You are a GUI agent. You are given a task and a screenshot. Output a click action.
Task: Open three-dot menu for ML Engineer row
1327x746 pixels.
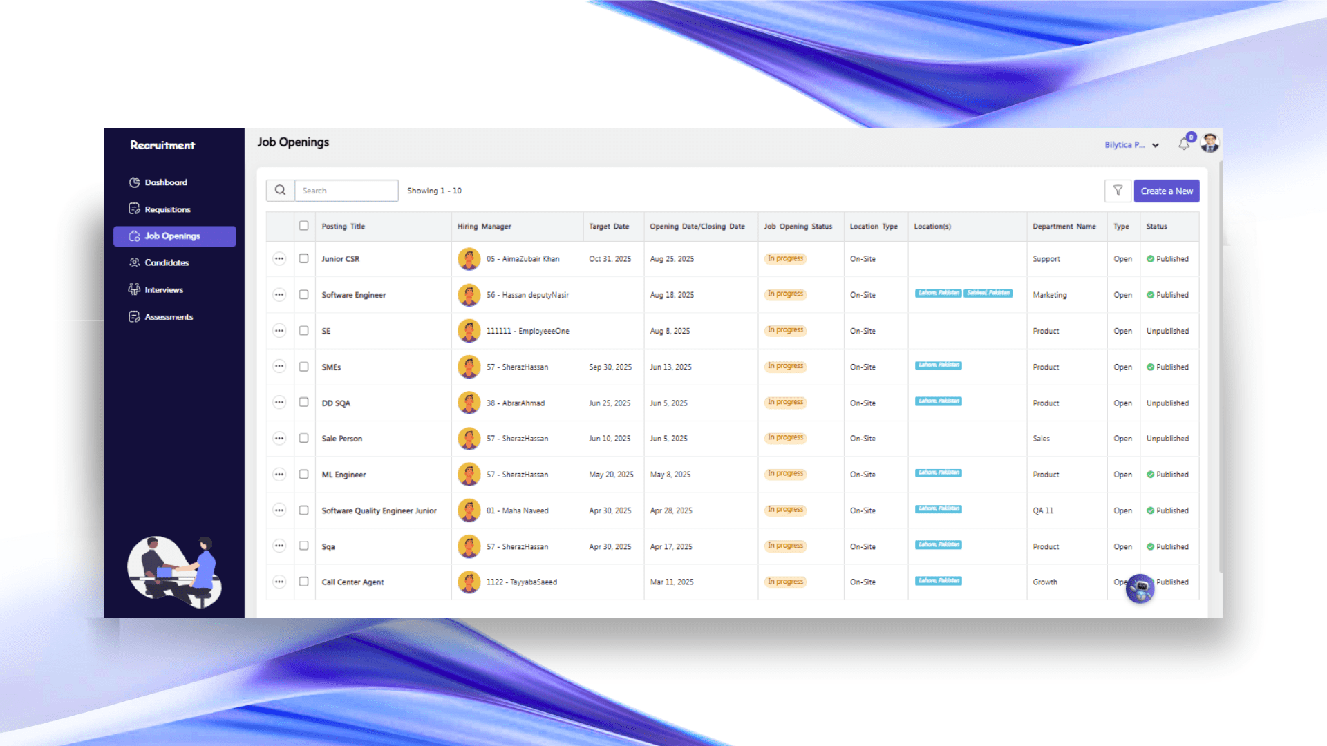pos(279,475)
